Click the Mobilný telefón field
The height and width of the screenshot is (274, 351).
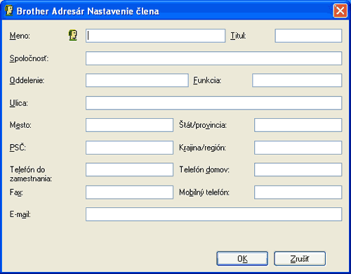point(298,193)
